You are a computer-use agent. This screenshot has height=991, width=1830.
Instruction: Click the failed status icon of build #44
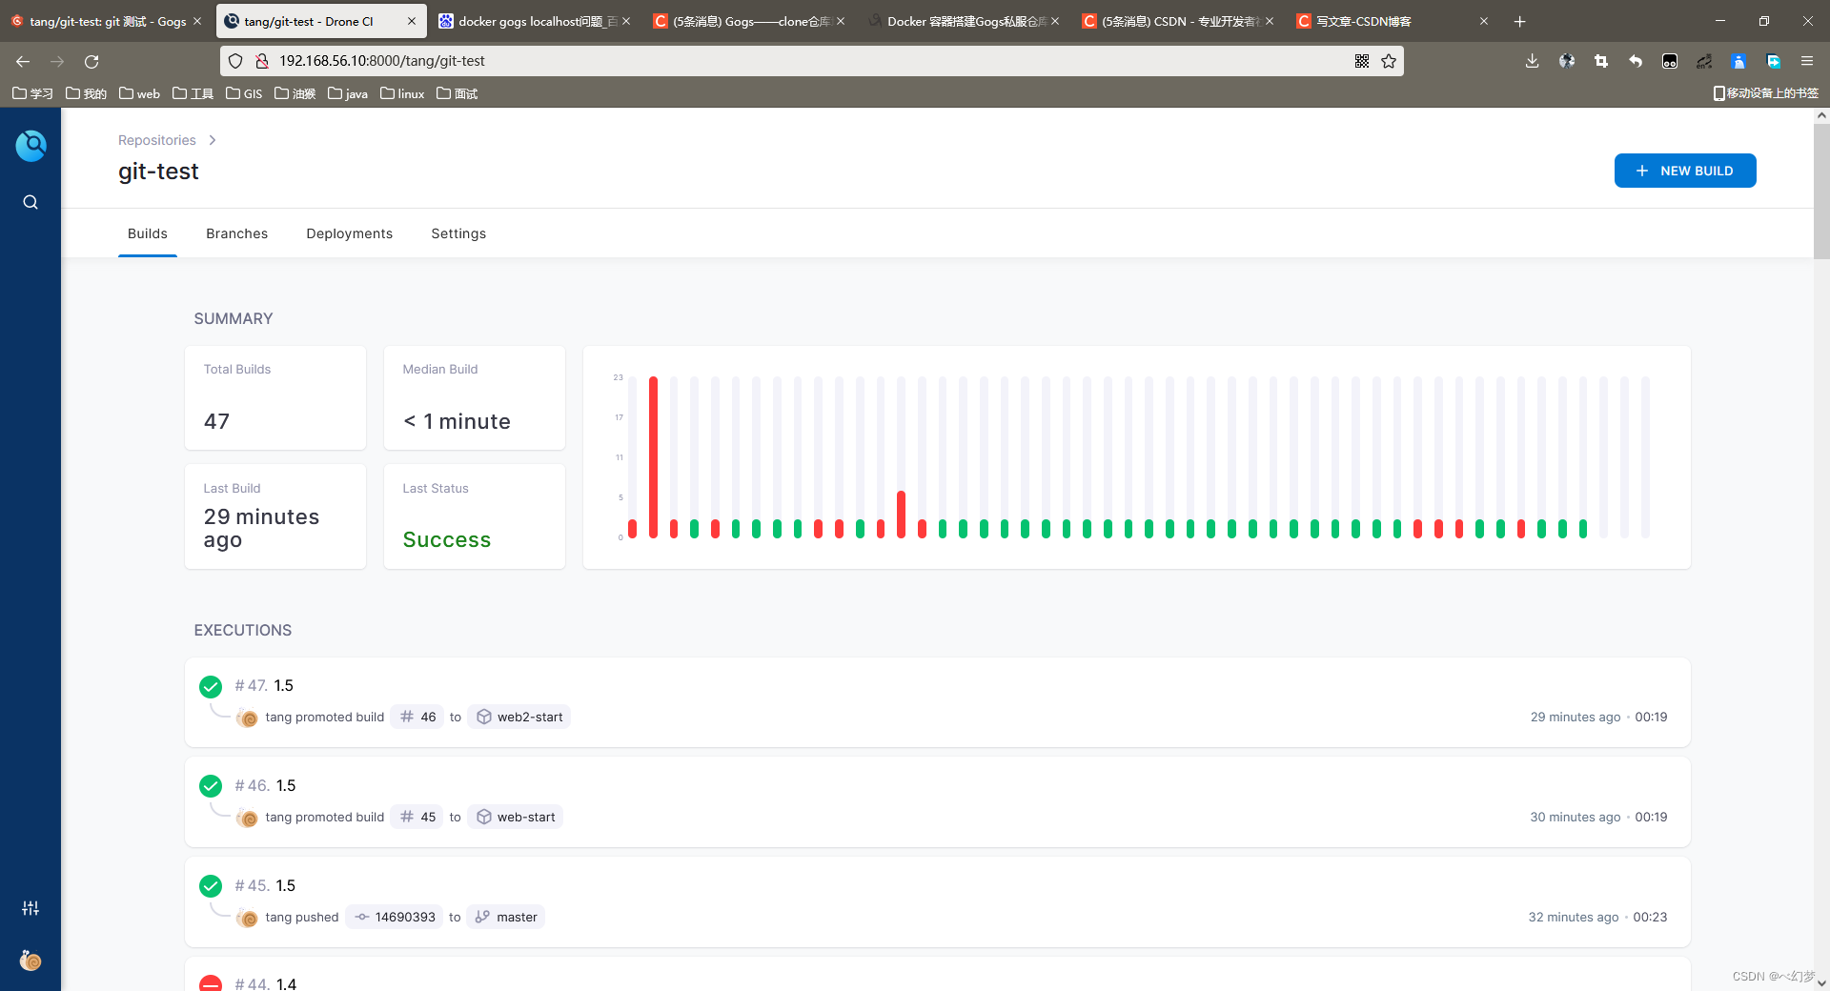click(x=211, y=983)
